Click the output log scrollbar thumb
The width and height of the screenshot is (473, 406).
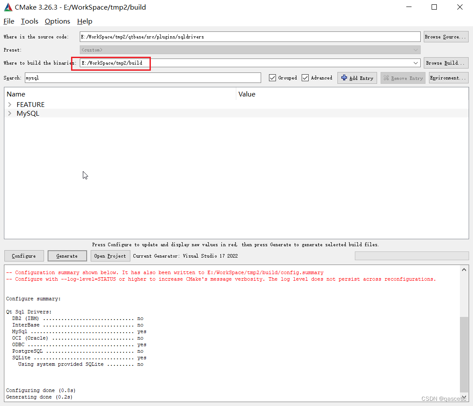(464, 354)
